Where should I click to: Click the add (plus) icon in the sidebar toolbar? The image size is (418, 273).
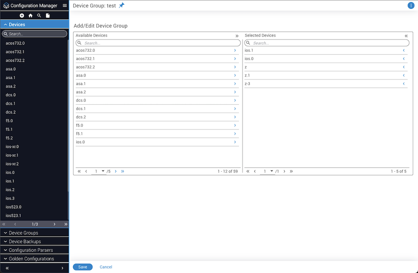point(22,16)
